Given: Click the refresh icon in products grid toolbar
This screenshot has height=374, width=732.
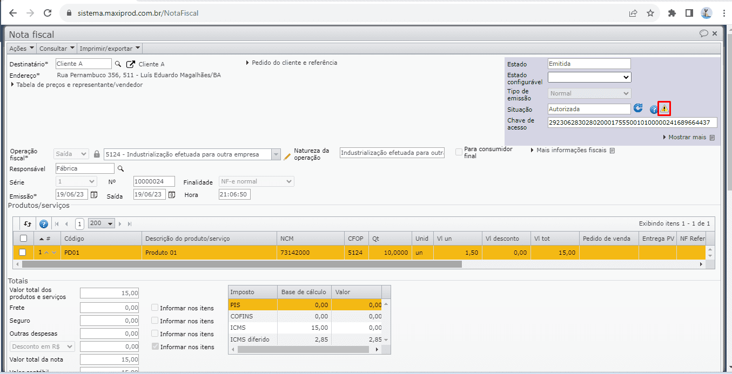Looking at the screenshot, I should (28, 223).
